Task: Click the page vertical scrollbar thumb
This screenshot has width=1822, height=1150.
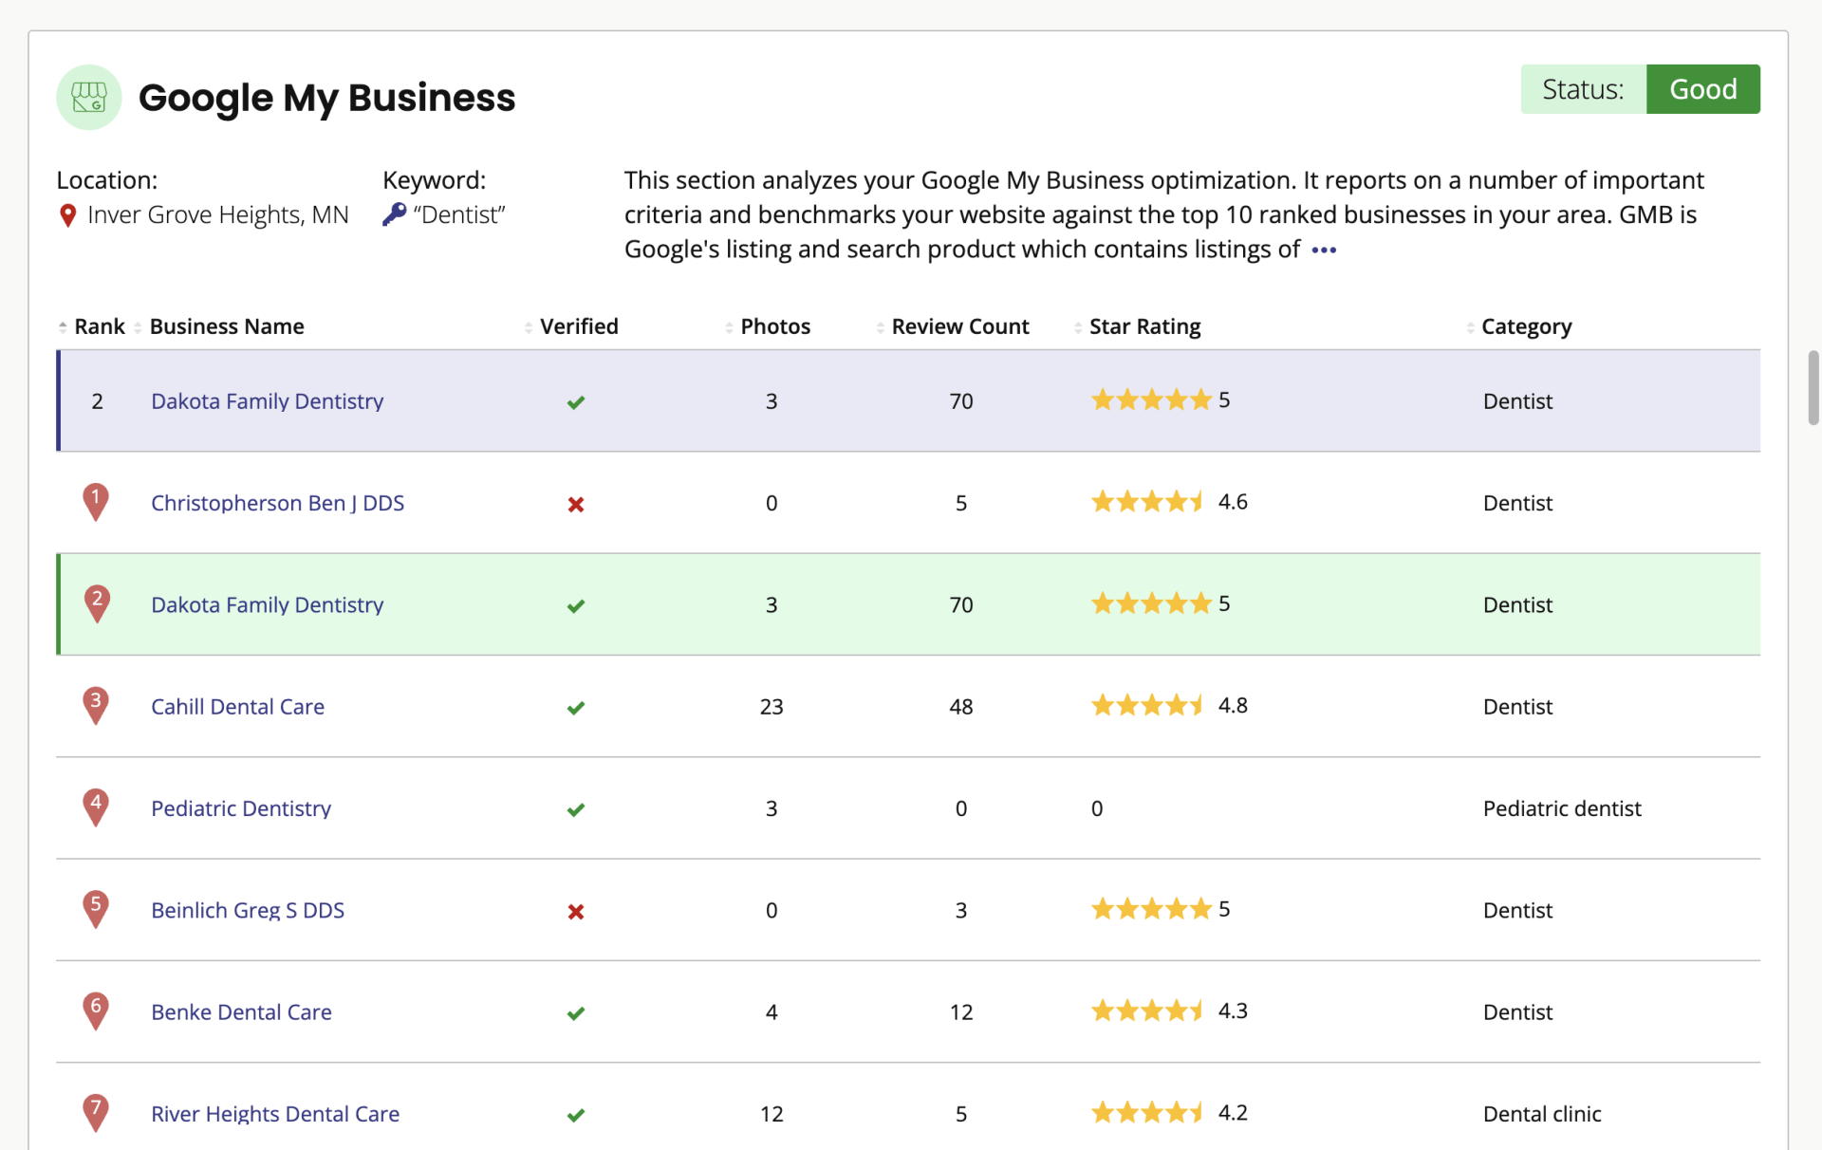Action: click(x=1813, y=387)
